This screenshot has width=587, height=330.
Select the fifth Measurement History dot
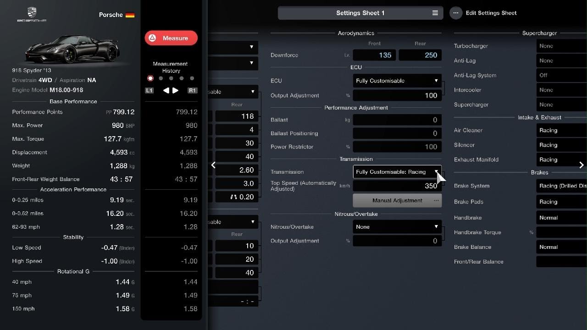pyautogui.click(x=192, y=78)
